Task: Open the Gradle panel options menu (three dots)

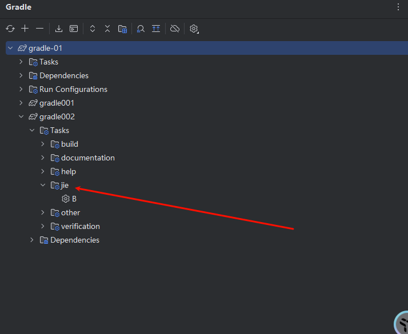Action: click(x=398, y=7)
